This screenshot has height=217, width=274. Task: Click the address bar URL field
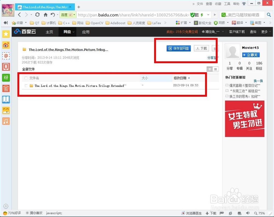(x=133, y=15)
